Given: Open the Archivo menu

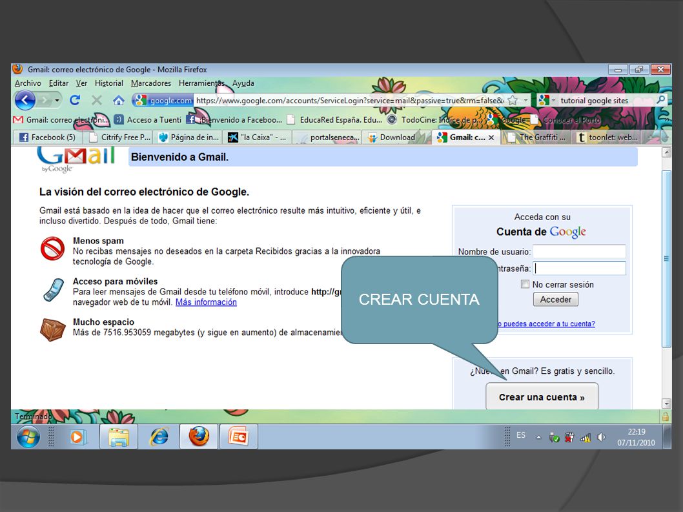Looking at the screenshot, I should click(x=28, y=83).
